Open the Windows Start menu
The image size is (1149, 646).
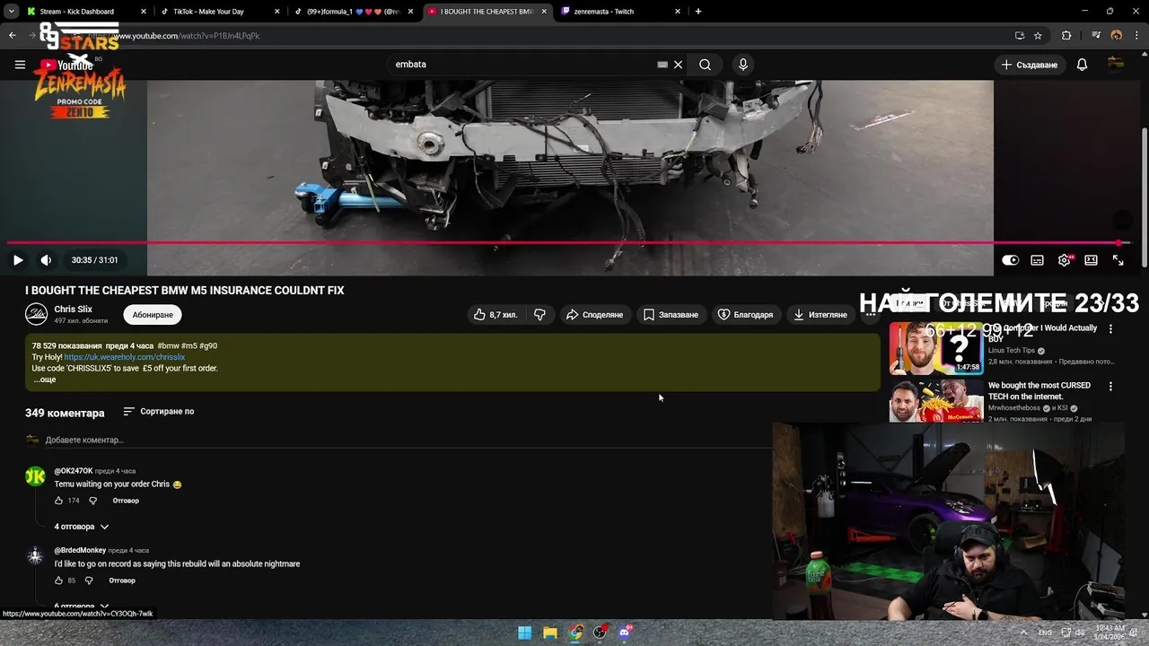click(x=524, y=633)
